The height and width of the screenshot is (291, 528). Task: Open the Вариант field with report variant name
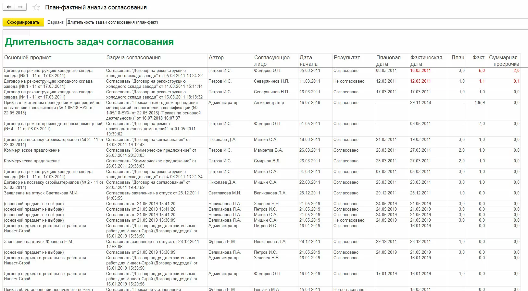point(297,22)
